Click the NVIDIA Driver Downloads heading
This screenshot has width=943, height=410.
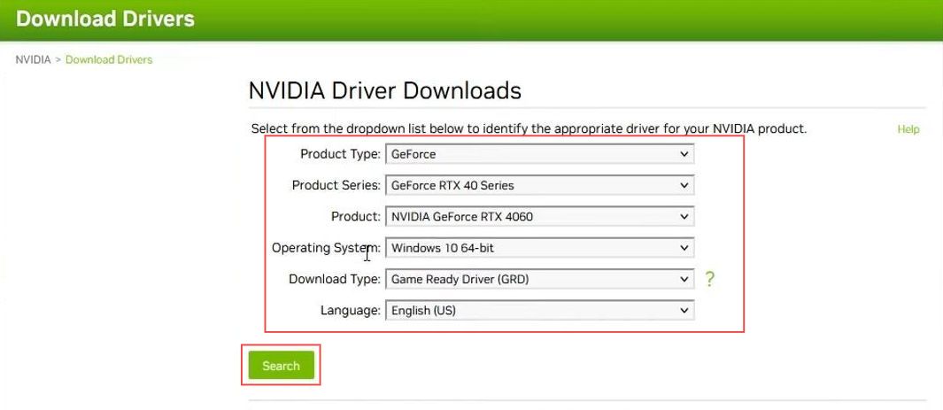pos(385,91)
